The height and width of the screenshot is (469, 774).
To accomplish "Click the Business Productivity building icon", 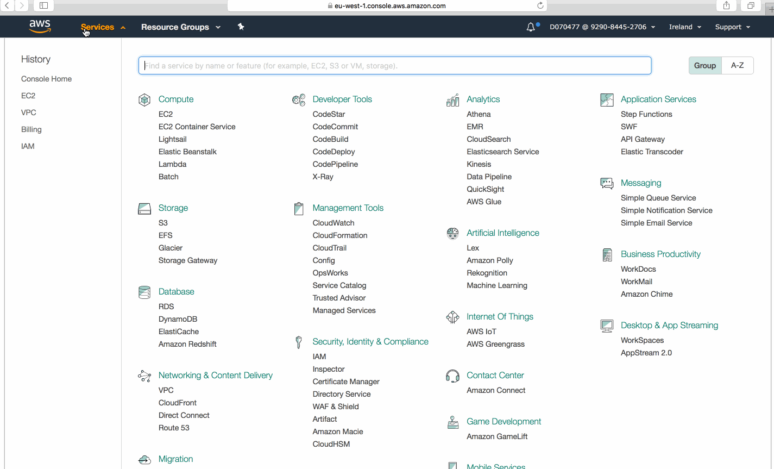I will click(x=607, y=254).
